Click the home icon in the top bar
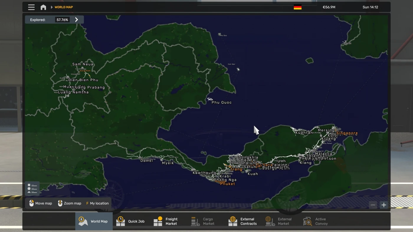The width and height of the screenshot is (413, 232). coord(43,7)
